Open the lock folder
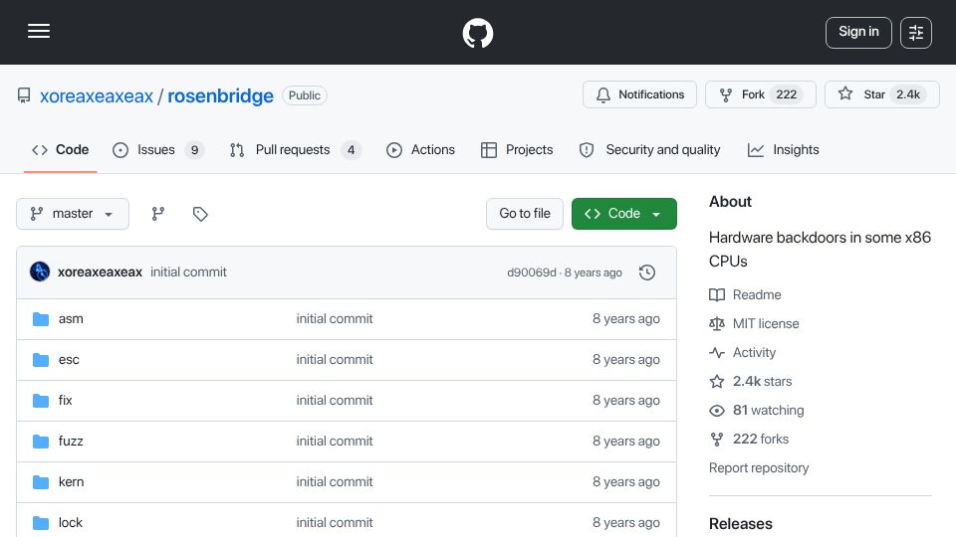956x537 pixels. click(x=70, y=523)
